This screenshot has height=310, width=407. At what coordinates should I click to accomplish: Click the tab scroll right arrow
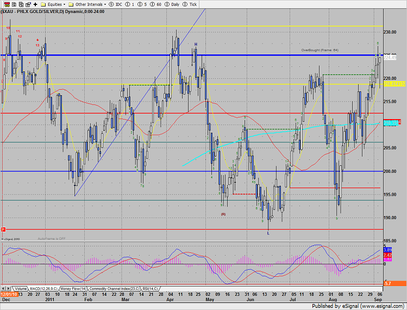point(8,288)
